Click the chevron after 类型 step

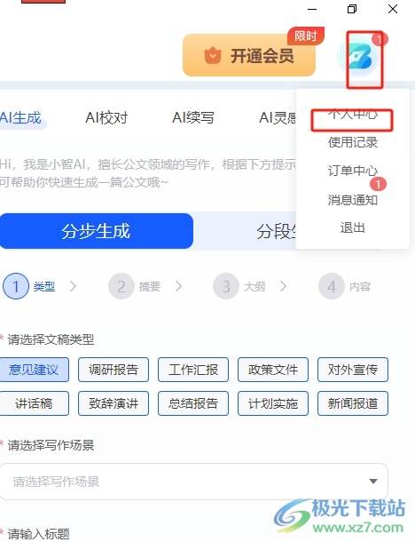point(73,286)
